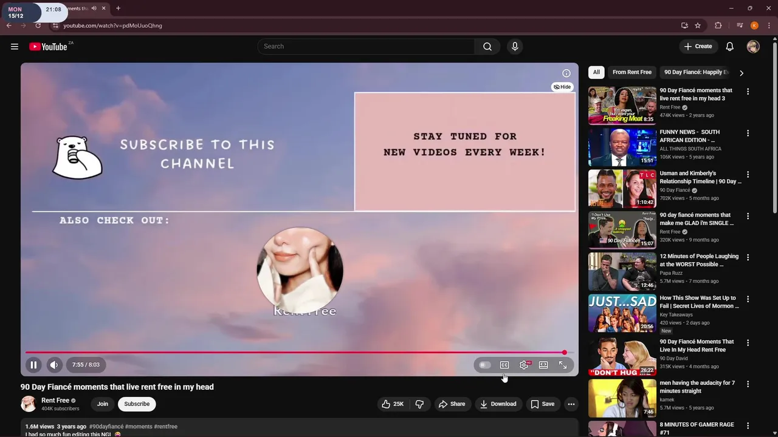Click the address bar URL
Viewport: 778px width, 437px height.
(x=112, y=25)
